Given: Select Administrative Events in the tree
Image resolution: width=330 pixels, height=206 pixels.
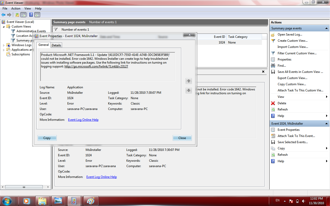Looking at the screenshot, I should pos(31,31).
